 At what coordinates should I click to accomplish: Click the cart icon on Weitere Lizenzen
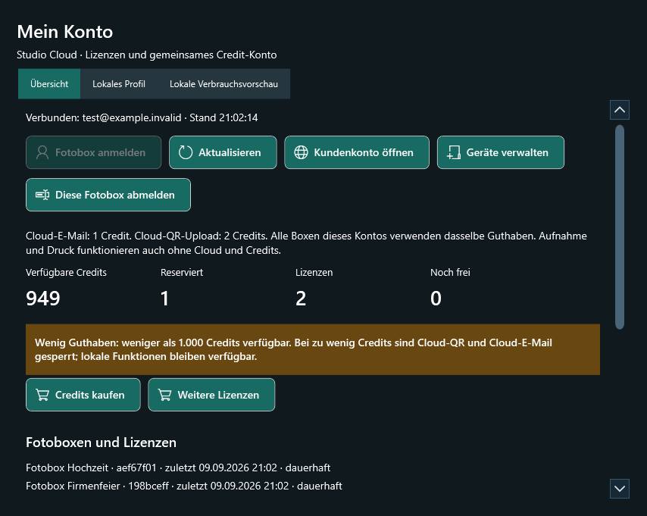[x=164, y=395]
